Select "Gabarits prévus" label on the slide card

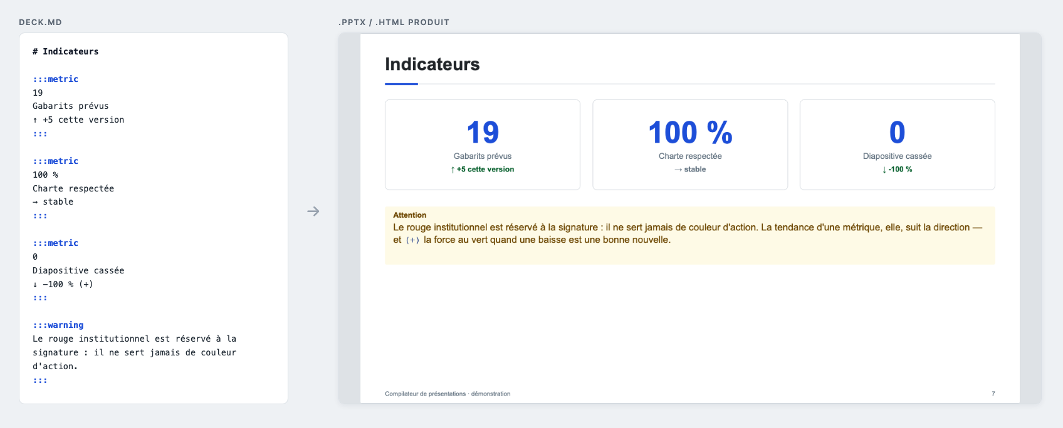click(483, 156)
